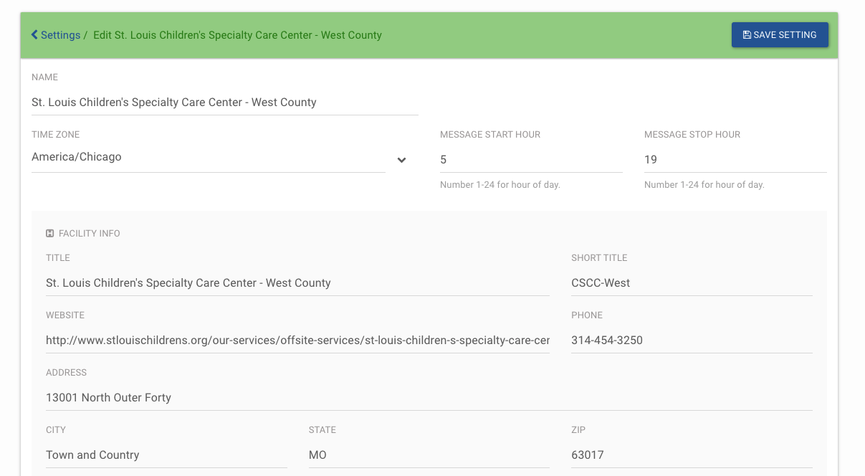Click into the Website URL field

(297, 341)
